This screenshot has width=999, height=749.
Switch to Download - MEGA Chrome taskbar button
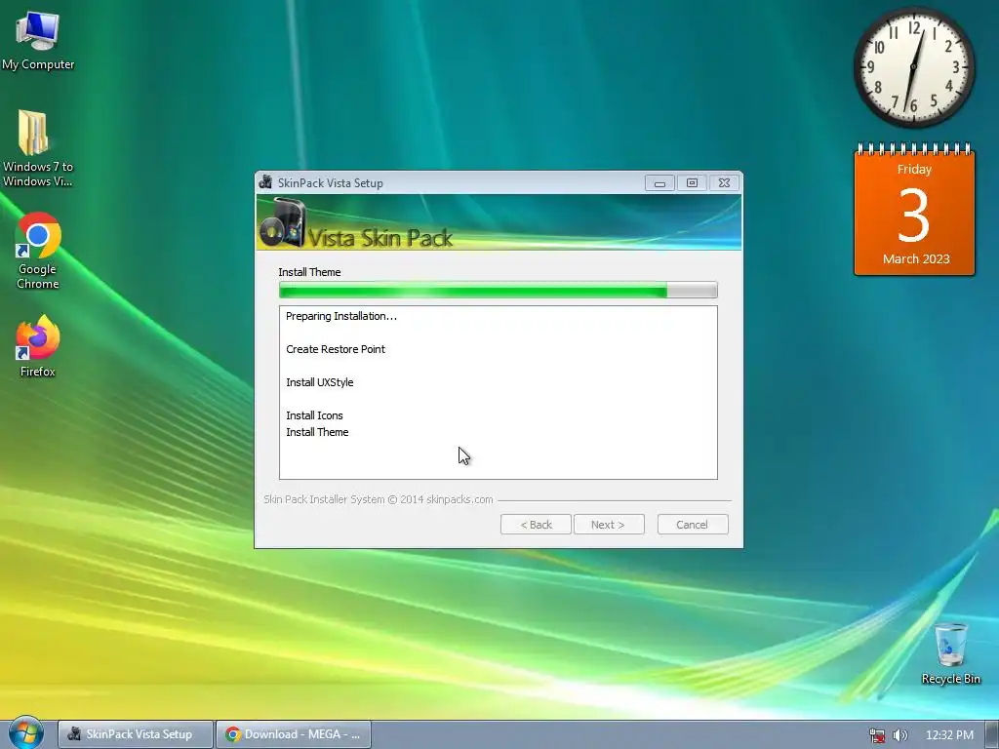tap(294, 734)
